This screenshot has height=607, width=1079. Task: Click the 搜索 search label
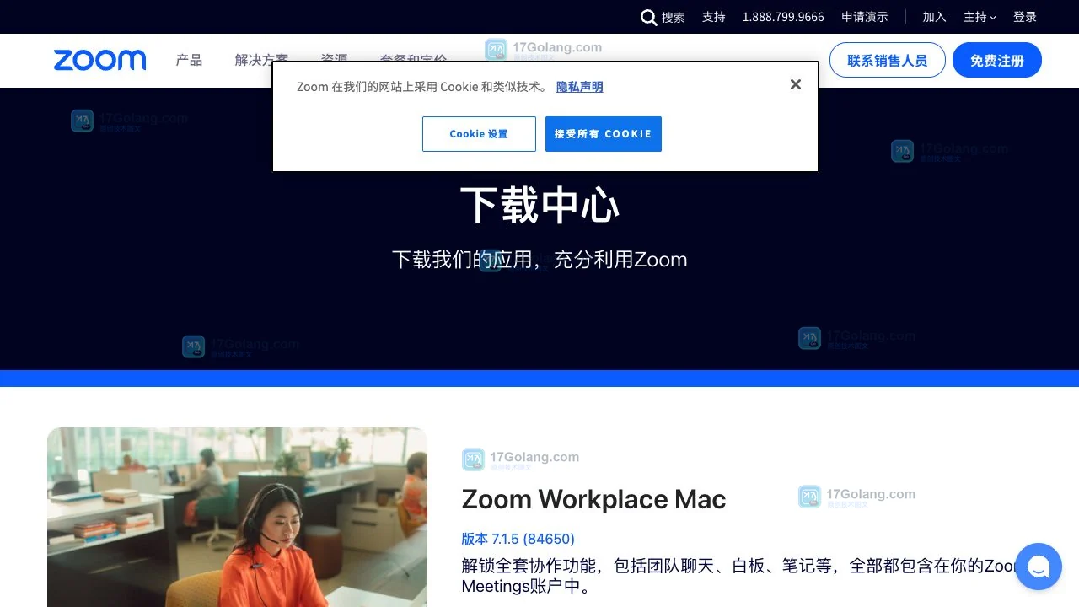point(674,17)
